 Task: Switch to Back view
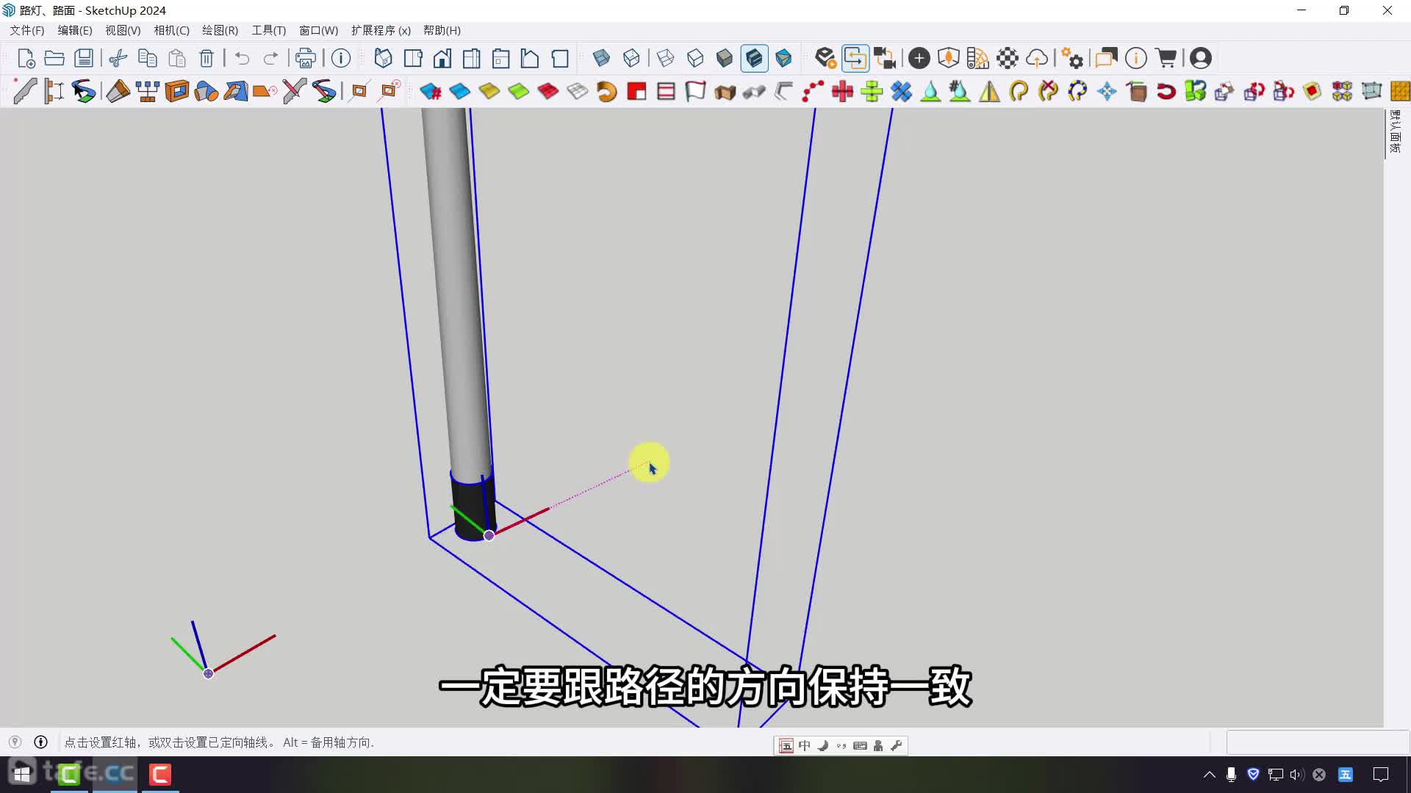[x=501, y=58]
